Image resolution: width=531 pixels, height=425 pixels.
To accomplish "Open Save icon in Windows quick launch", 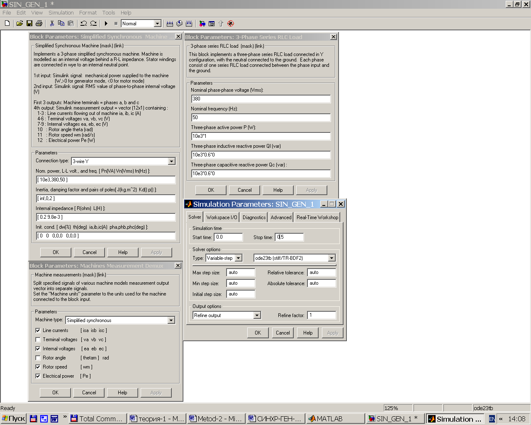I will click(34, 419).
